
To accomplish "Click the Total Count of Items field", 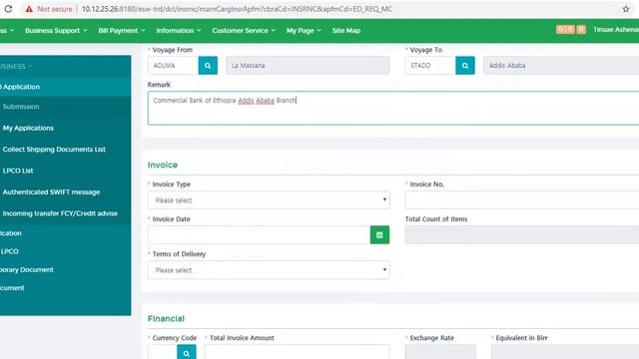I will coord(522,235).
